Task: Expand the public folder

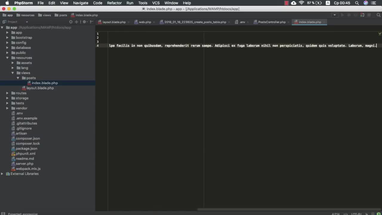Action: coord(7,53)
